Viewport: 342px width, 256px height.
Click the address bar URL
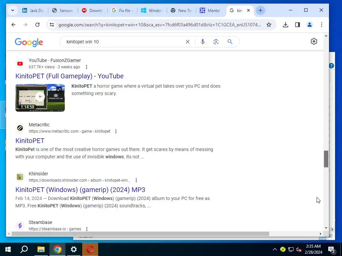click(x=159, y=25)
